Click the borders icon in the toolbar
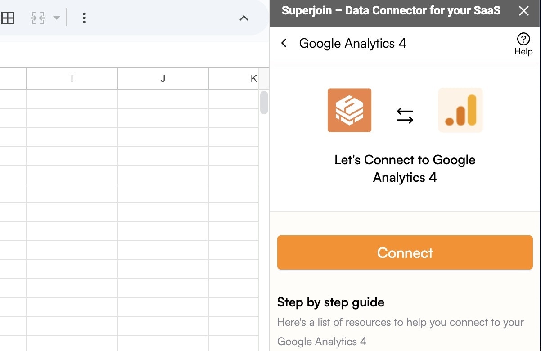The width and height of the screenshot is (541, 351). (8, 18)
